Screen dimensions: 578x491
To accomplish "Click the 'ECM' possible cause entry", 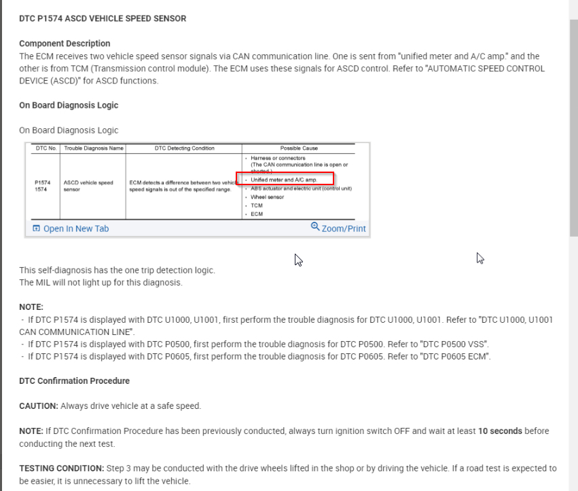I will 257,214.
